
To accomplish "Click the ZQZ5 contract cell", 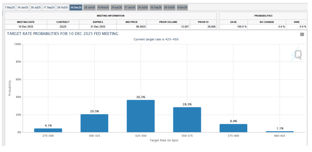I will coord(63,26).
